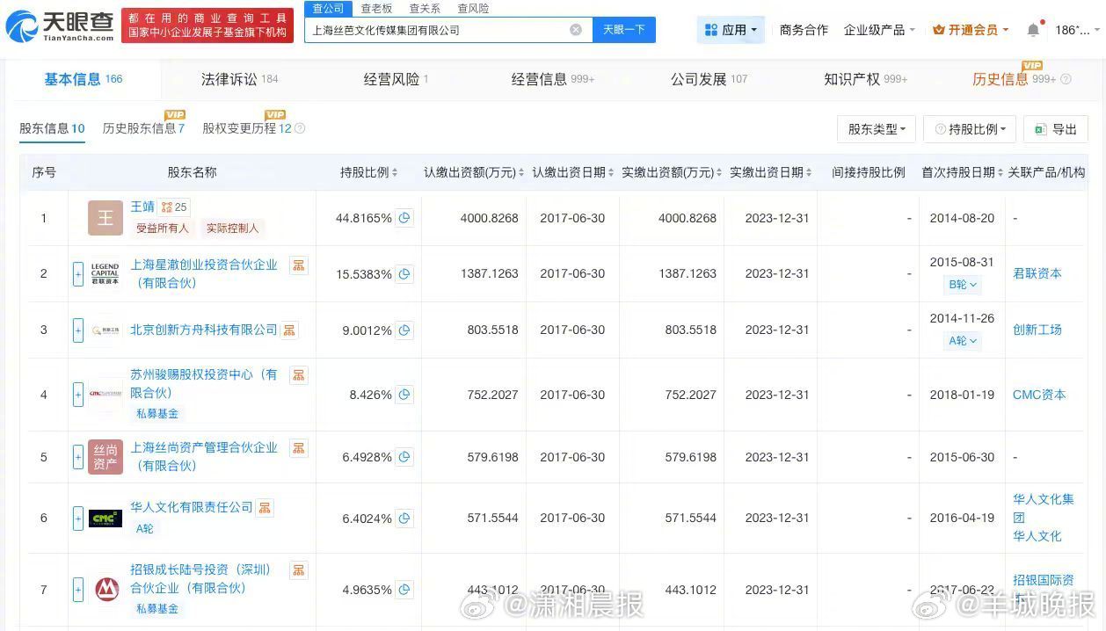Open the 历史股东信息 7 sub-tab
This screenshot has height=631, width=1106.
(143, 128)
